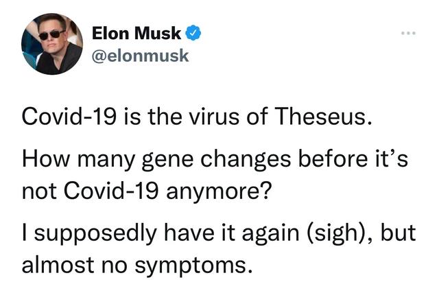The height and width of the screenshot is (282, 439).
Task: Click "Covid-19" at the start of the tweet
Action: (x=69, y=116)
